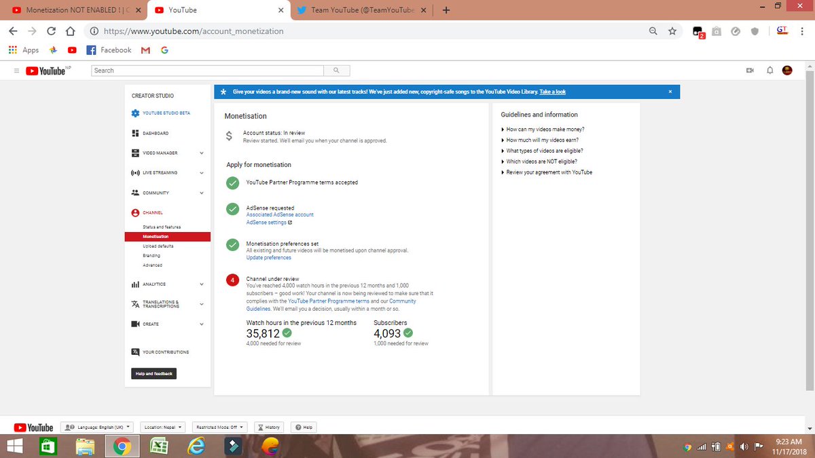Open YouTube Partner Programme terms link
This screenshot has width=815, height=458.
pos(329,301)
